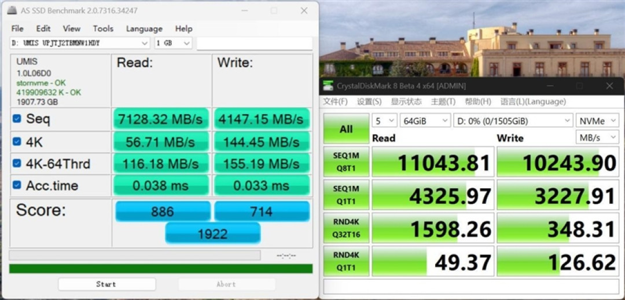Open the View menu in AS SSD
This screenshot has height=300, width=625.
coord(71,29)
